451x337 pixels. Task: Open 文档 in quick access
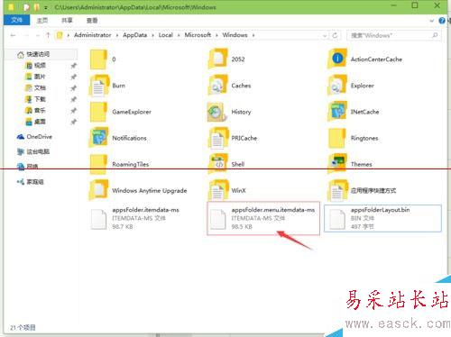click(36, 88)
